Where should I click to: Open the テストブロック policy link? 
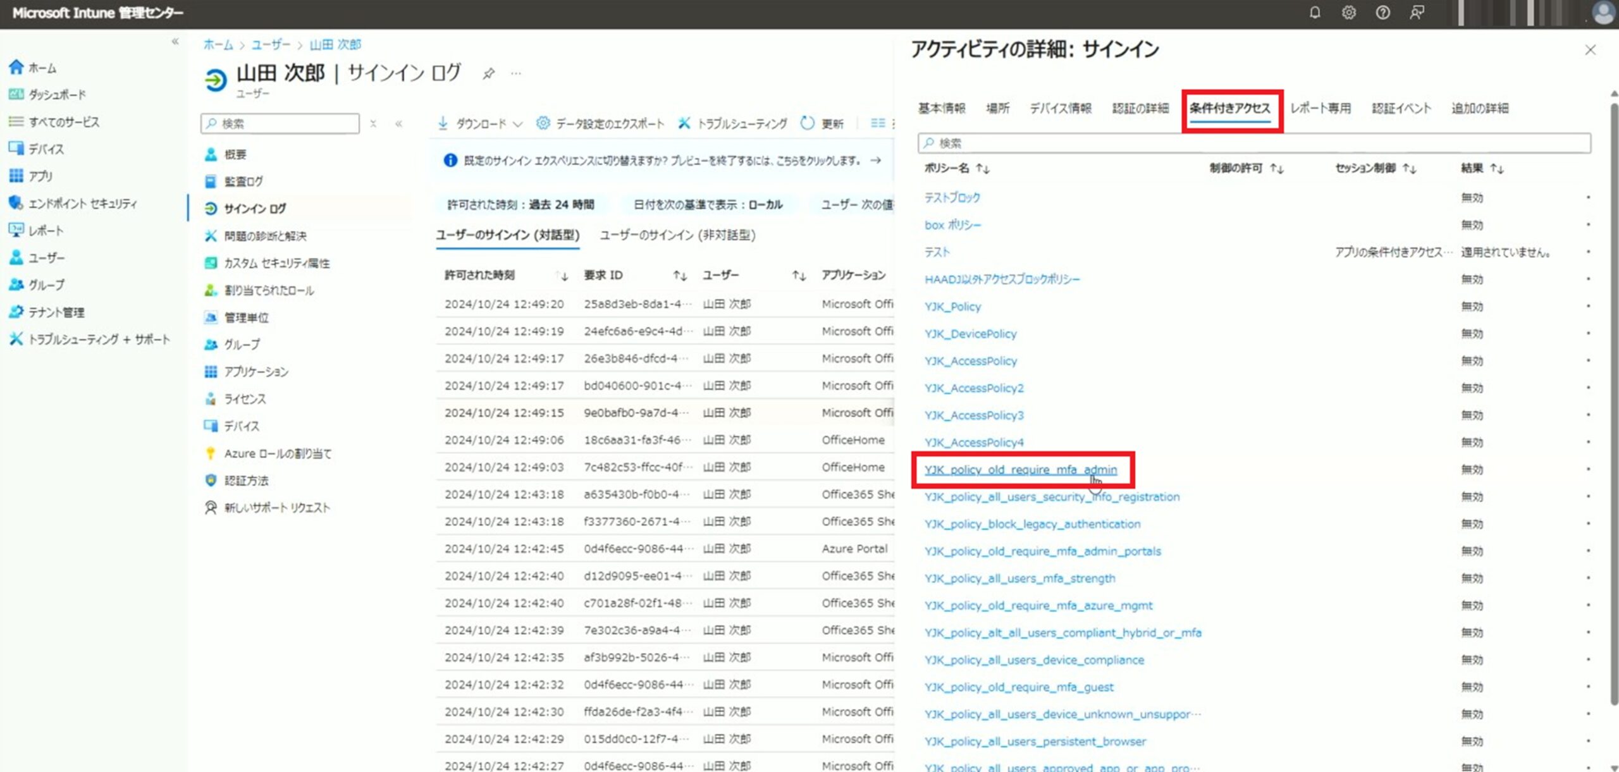[952, 198]
